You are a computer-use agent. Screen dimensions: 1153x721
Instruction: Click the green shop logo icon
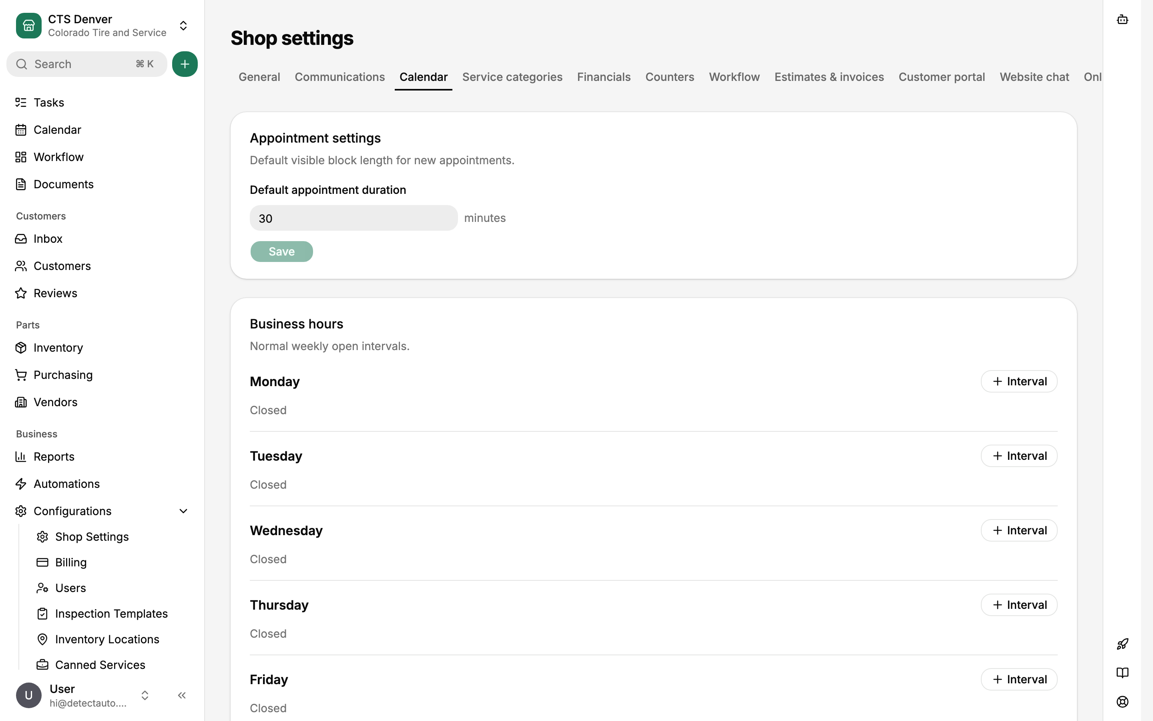(x=28, y=25)
